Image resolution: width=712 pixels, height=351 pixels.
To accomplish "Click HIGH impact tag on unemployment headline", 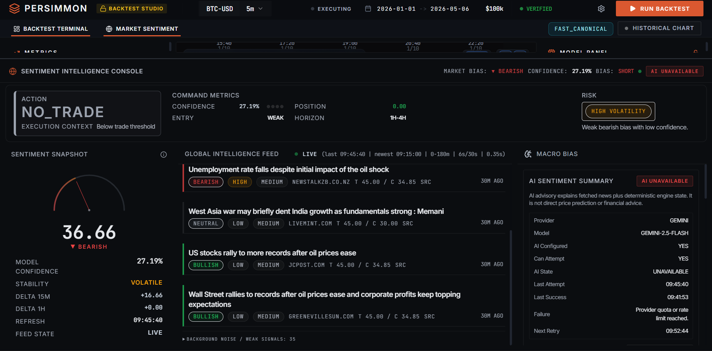I will point(240,182).
